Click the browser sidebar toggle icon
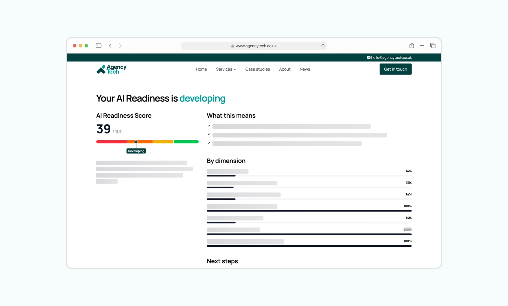508x306 pixels. click(98, 46)
